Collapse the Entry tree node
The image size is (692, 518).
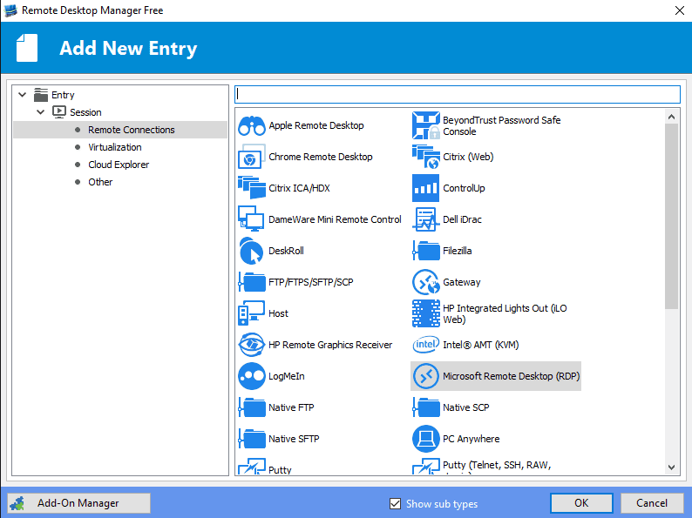23,94
